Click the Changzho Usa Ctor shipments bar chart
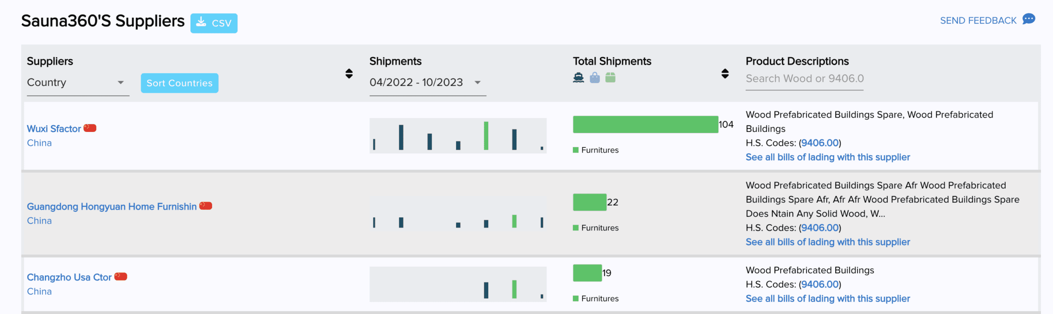 point(458,284)
